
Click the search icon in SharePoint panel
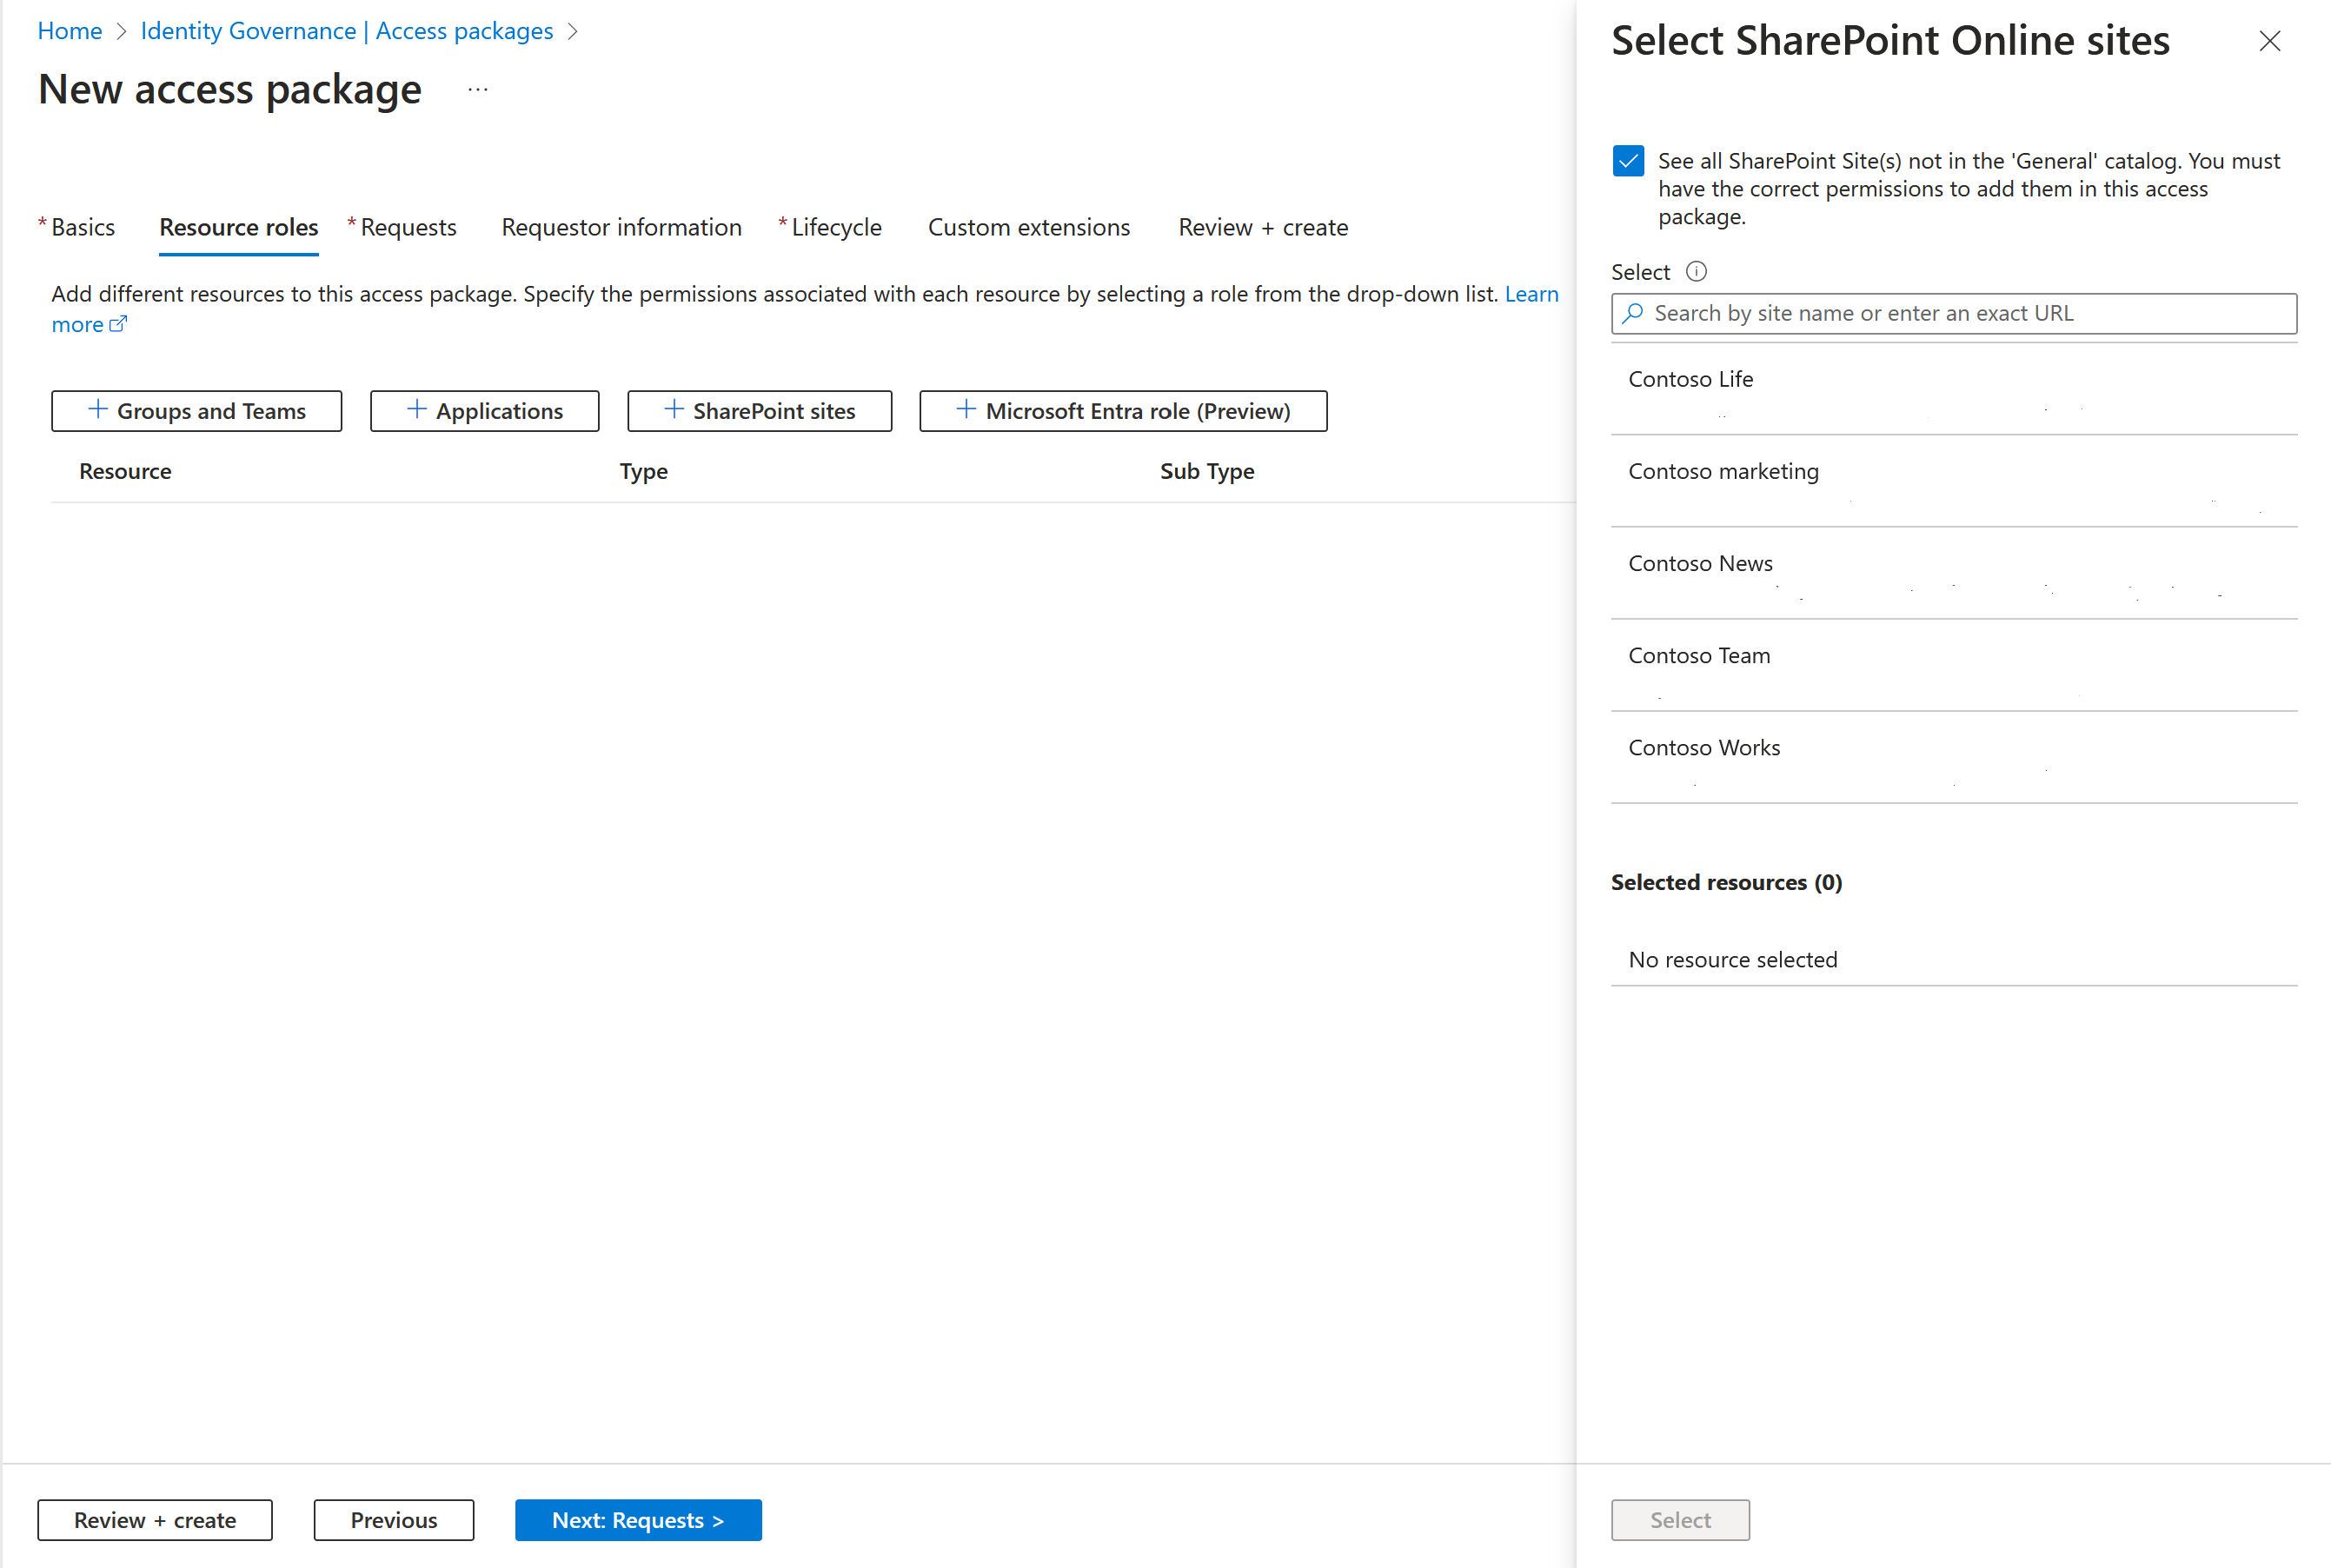pyautogui.click(x=1637, y=313)
